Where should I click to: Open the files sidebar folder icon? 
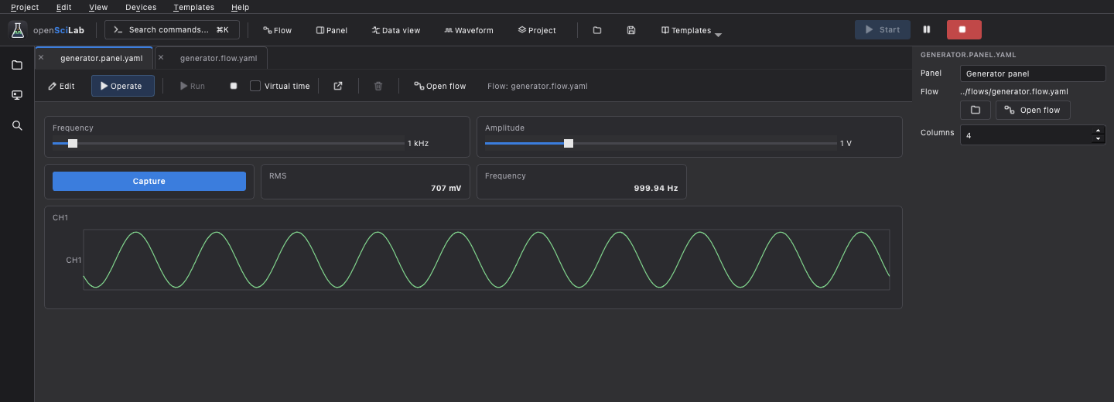(x=17, y=65)
